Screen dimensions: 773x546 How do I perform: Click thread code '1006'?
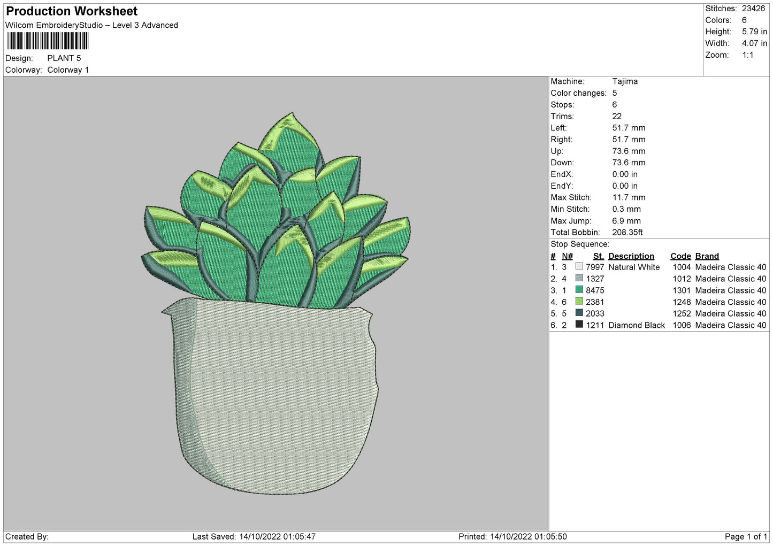682,326
